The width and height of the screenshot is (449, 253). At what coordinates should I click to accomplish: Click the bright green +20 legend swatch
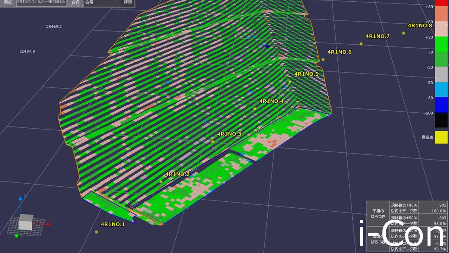tap(441, 44)
